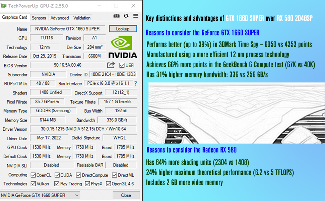This screenshot has height=201, width=325.
Task: Click the DirectX Support value 12 (12_1)
Action: point(121,92)
